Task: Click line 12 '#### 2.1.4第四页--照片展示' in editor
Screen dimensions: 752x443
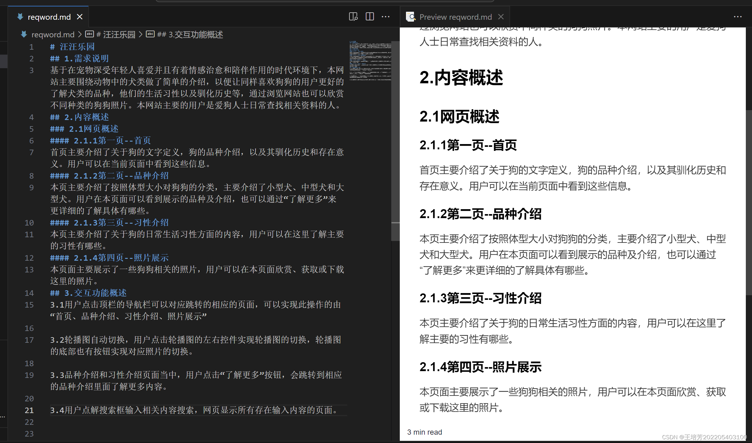Action: pyautogui.click(x=109, y=258)
